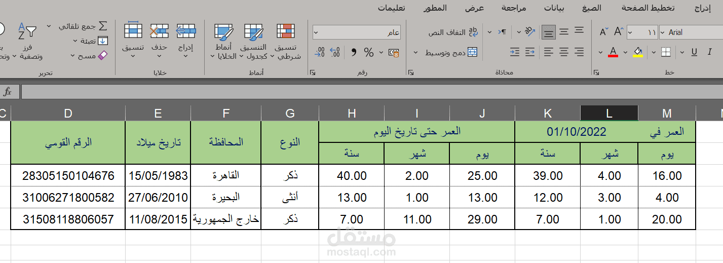723x263 pixels.
Task: Select middle vertical alignment
Action: pos(563,32)
